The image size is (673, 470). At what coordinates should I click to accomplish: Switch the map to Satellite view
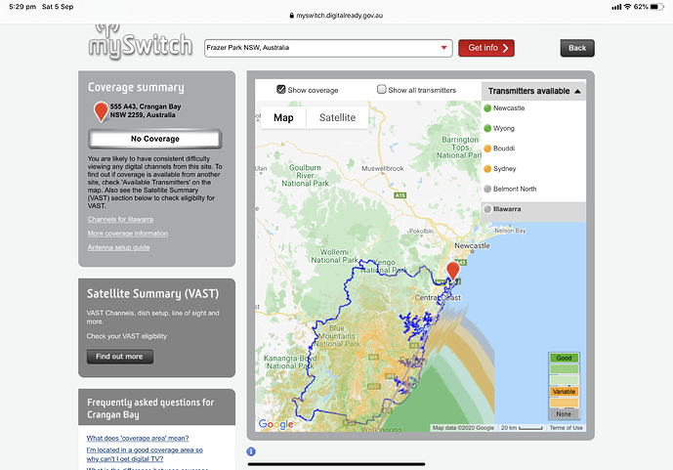(x=337, y=117)
